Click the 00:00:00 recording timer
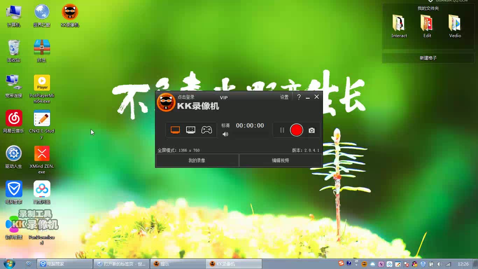478x269 pixels. [250, 125]
